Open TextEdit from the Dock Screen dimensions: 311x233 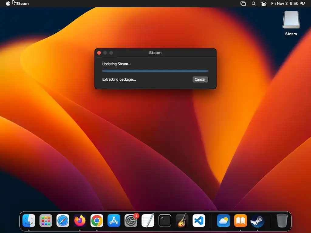148,221
